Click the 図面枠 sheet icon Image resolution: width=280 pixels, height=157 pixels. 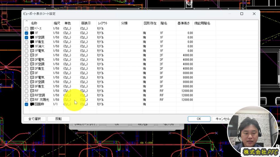(x=32, y=104)
